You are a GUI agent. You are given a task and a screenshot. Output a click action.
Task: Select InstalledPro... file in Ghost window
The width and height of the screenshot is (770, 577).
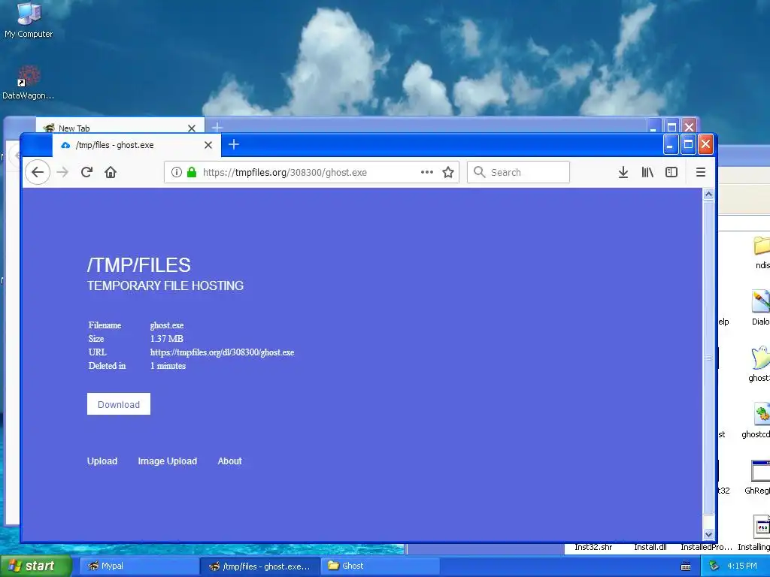tap(706, 547)
